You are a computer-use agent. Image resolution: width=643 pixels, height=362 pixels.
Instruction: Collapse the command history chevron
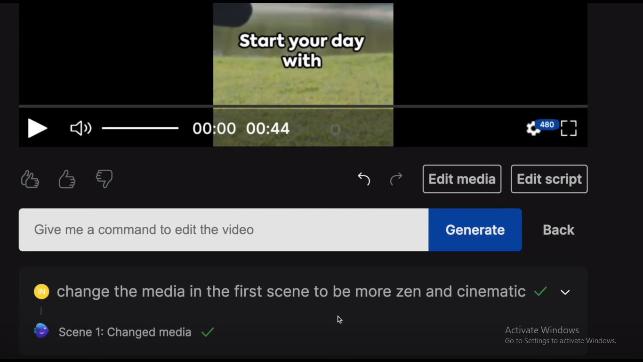point(565,292)
